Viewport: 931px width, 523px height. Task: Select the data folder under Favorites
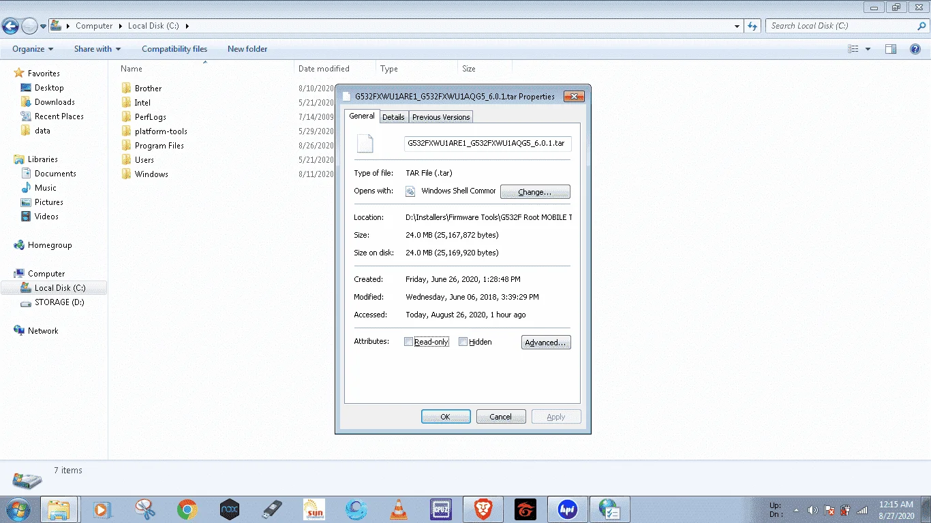(42, 131)
